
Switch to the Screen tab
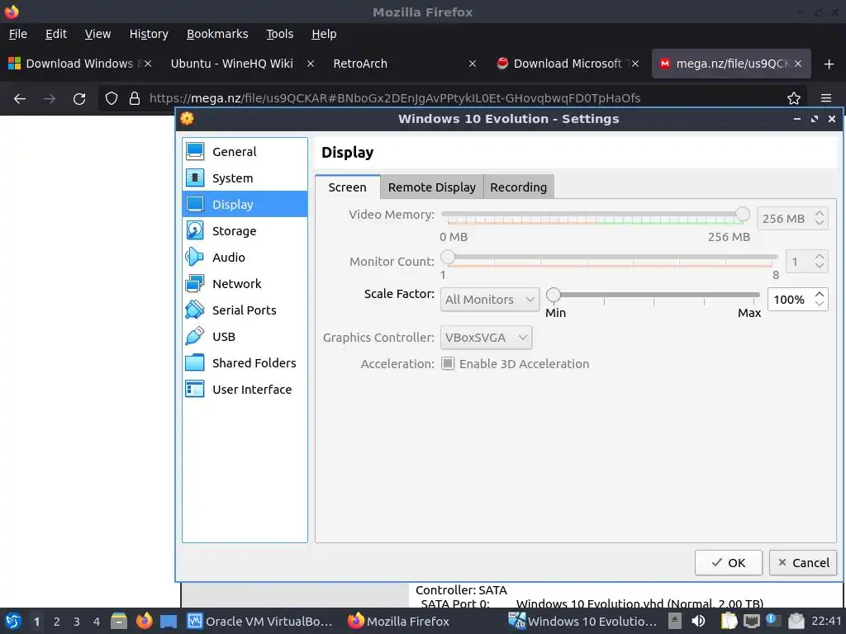[348, 187]
